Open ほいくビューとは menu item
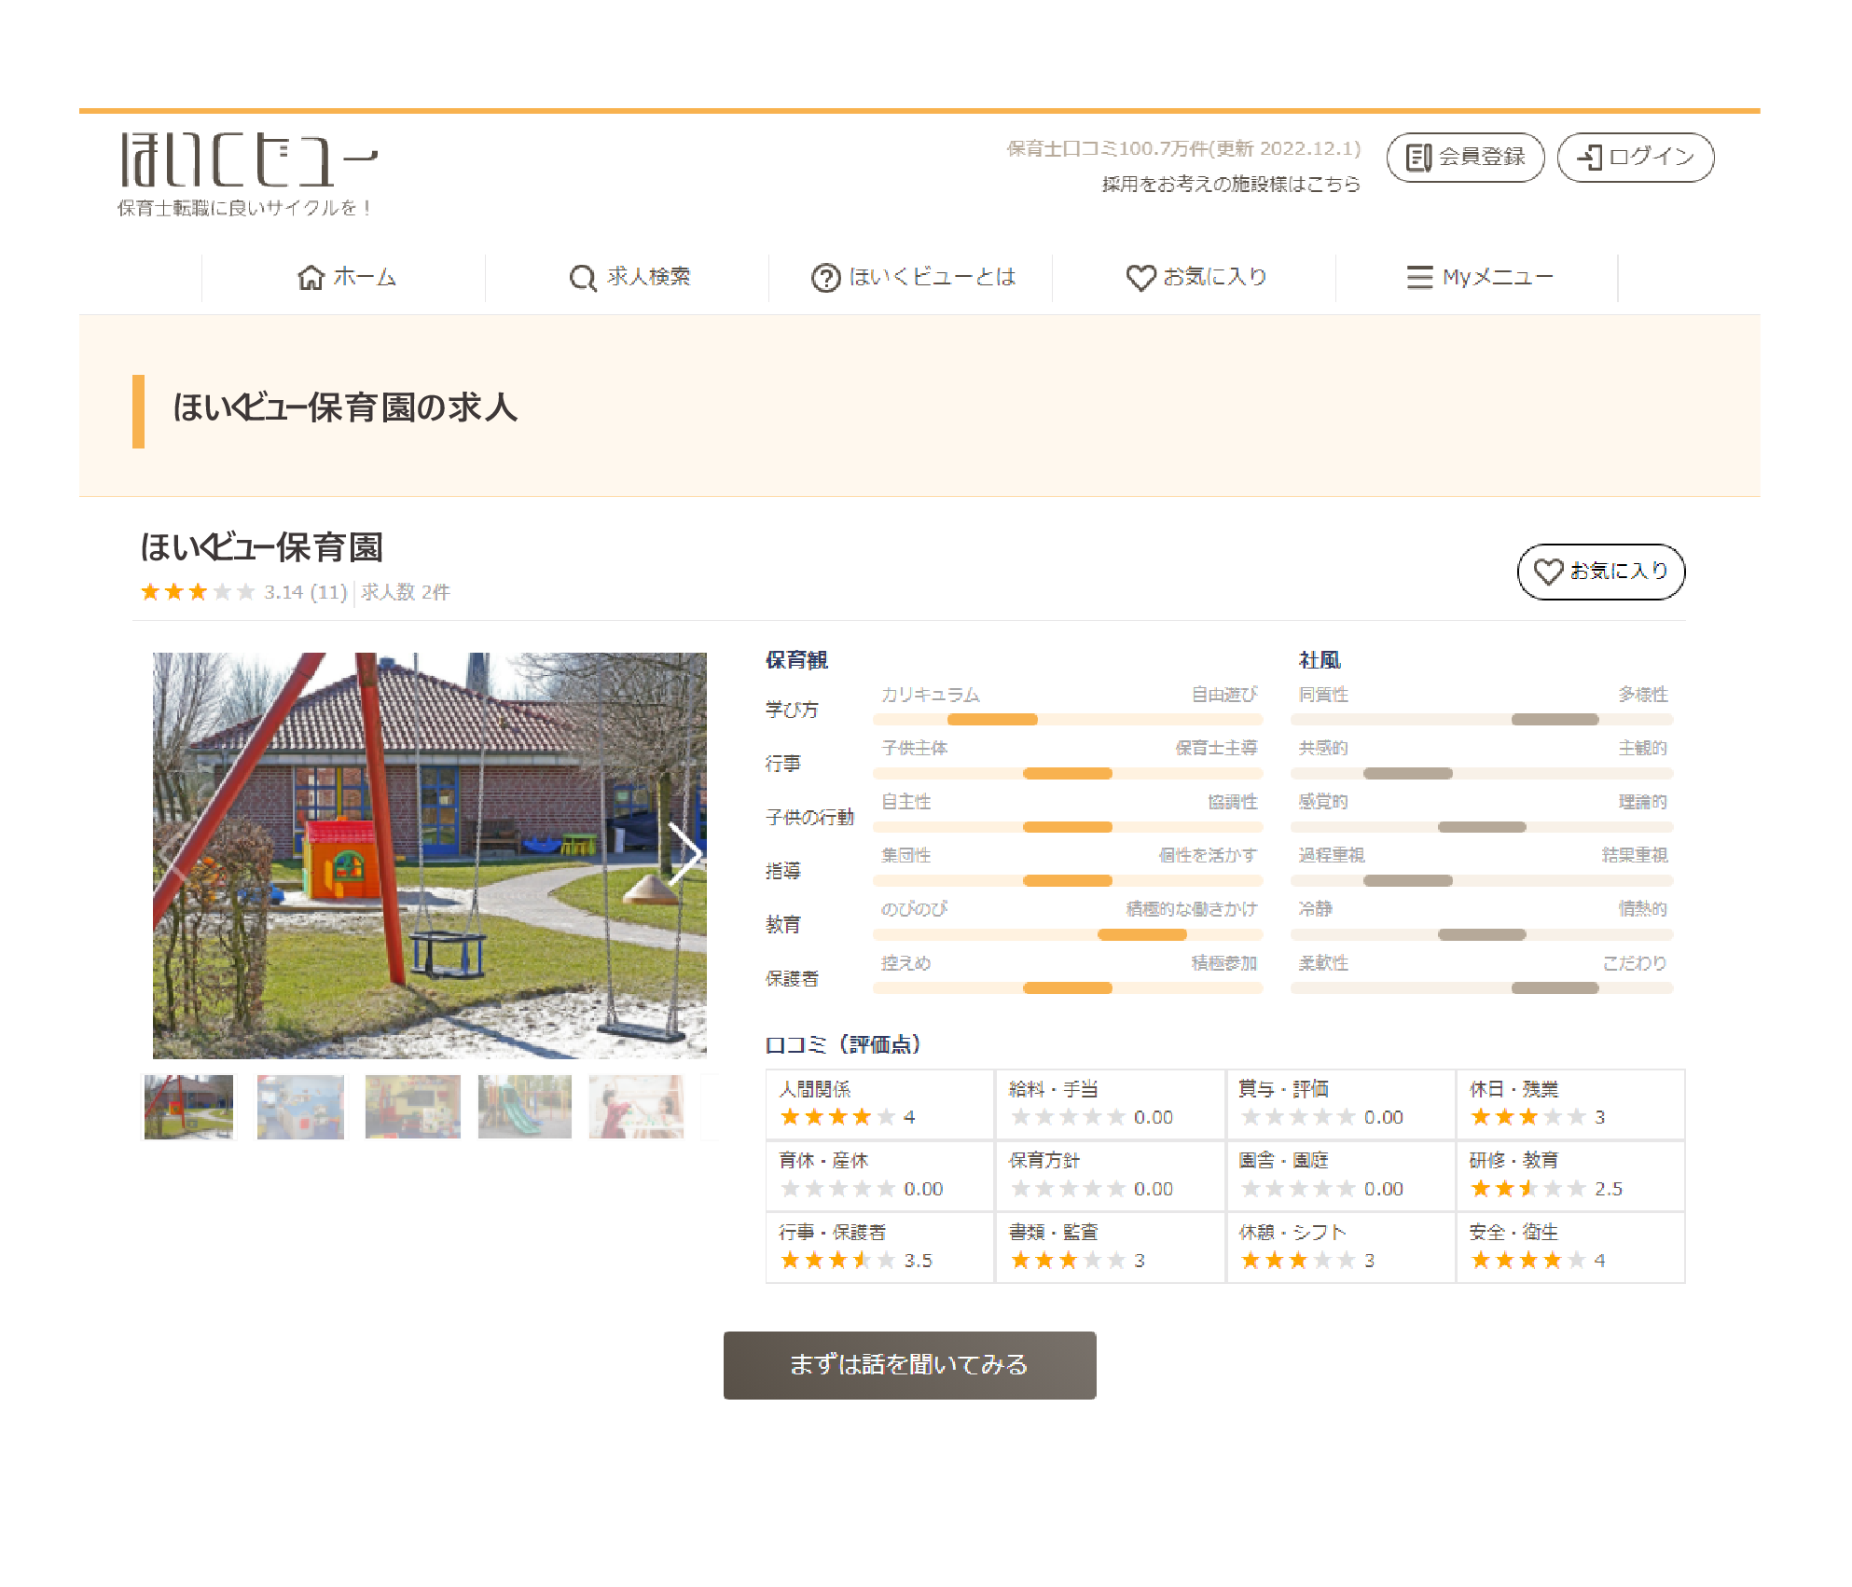 [x=933, y=277]
